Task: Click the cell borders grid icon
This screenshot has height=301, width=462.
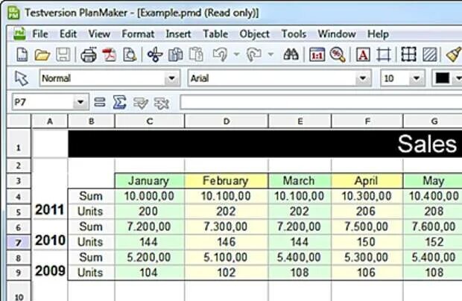Action: (x=409, y=54)
